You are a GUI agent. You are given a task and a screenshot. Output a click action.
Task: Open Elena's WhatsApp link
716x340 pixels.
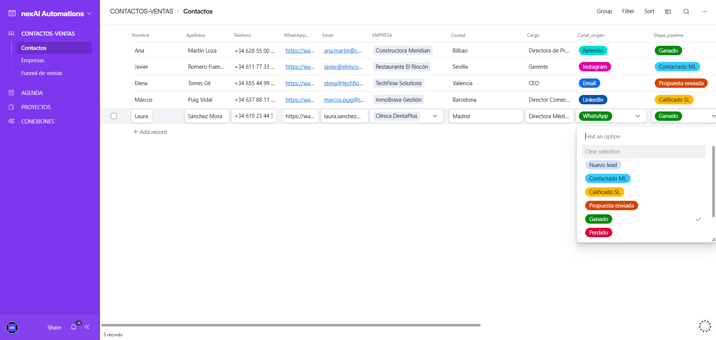(x=300, y=83)
